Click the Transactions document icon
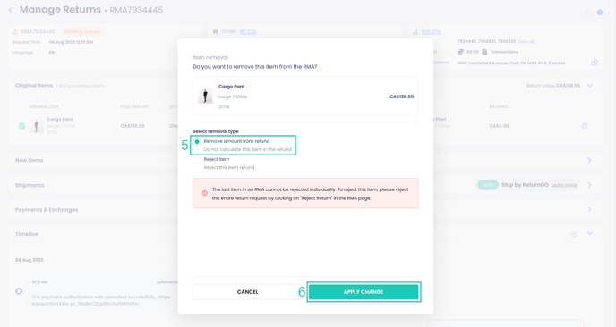 coord(484,52)
